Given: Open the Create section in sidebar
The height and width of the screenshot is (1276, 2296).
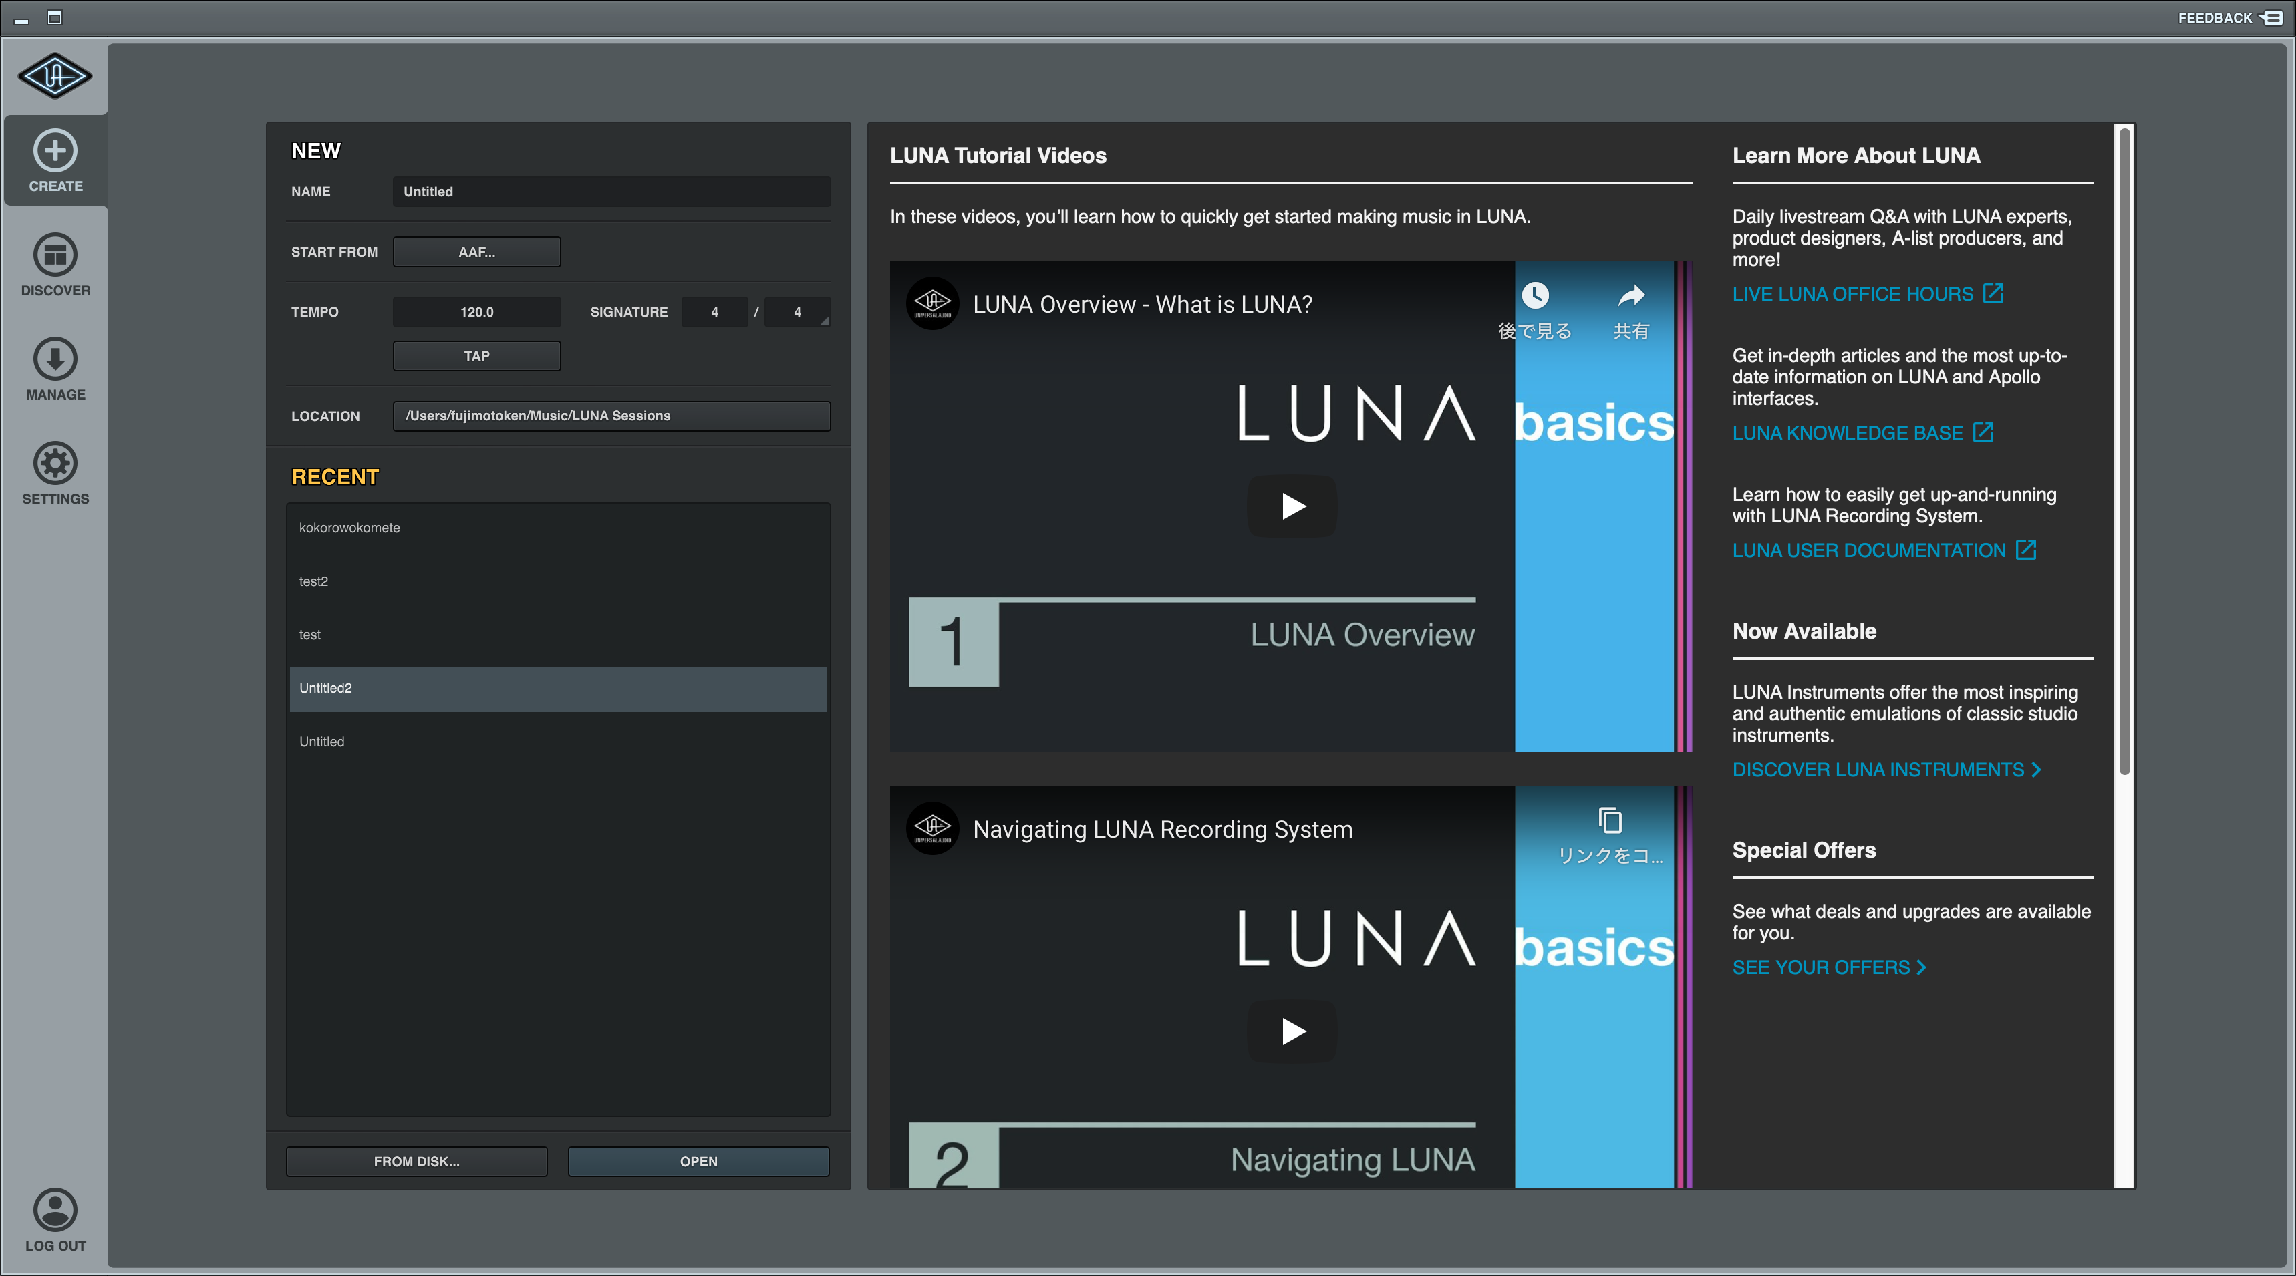Looking at the screenshot, I should click(x=55, y=161).
